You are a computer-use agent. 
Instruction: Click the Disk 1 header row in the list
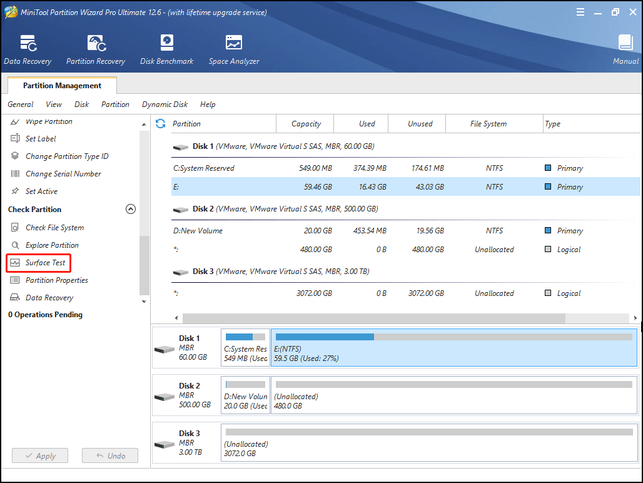pyautogui.click(x=405, y=146)
